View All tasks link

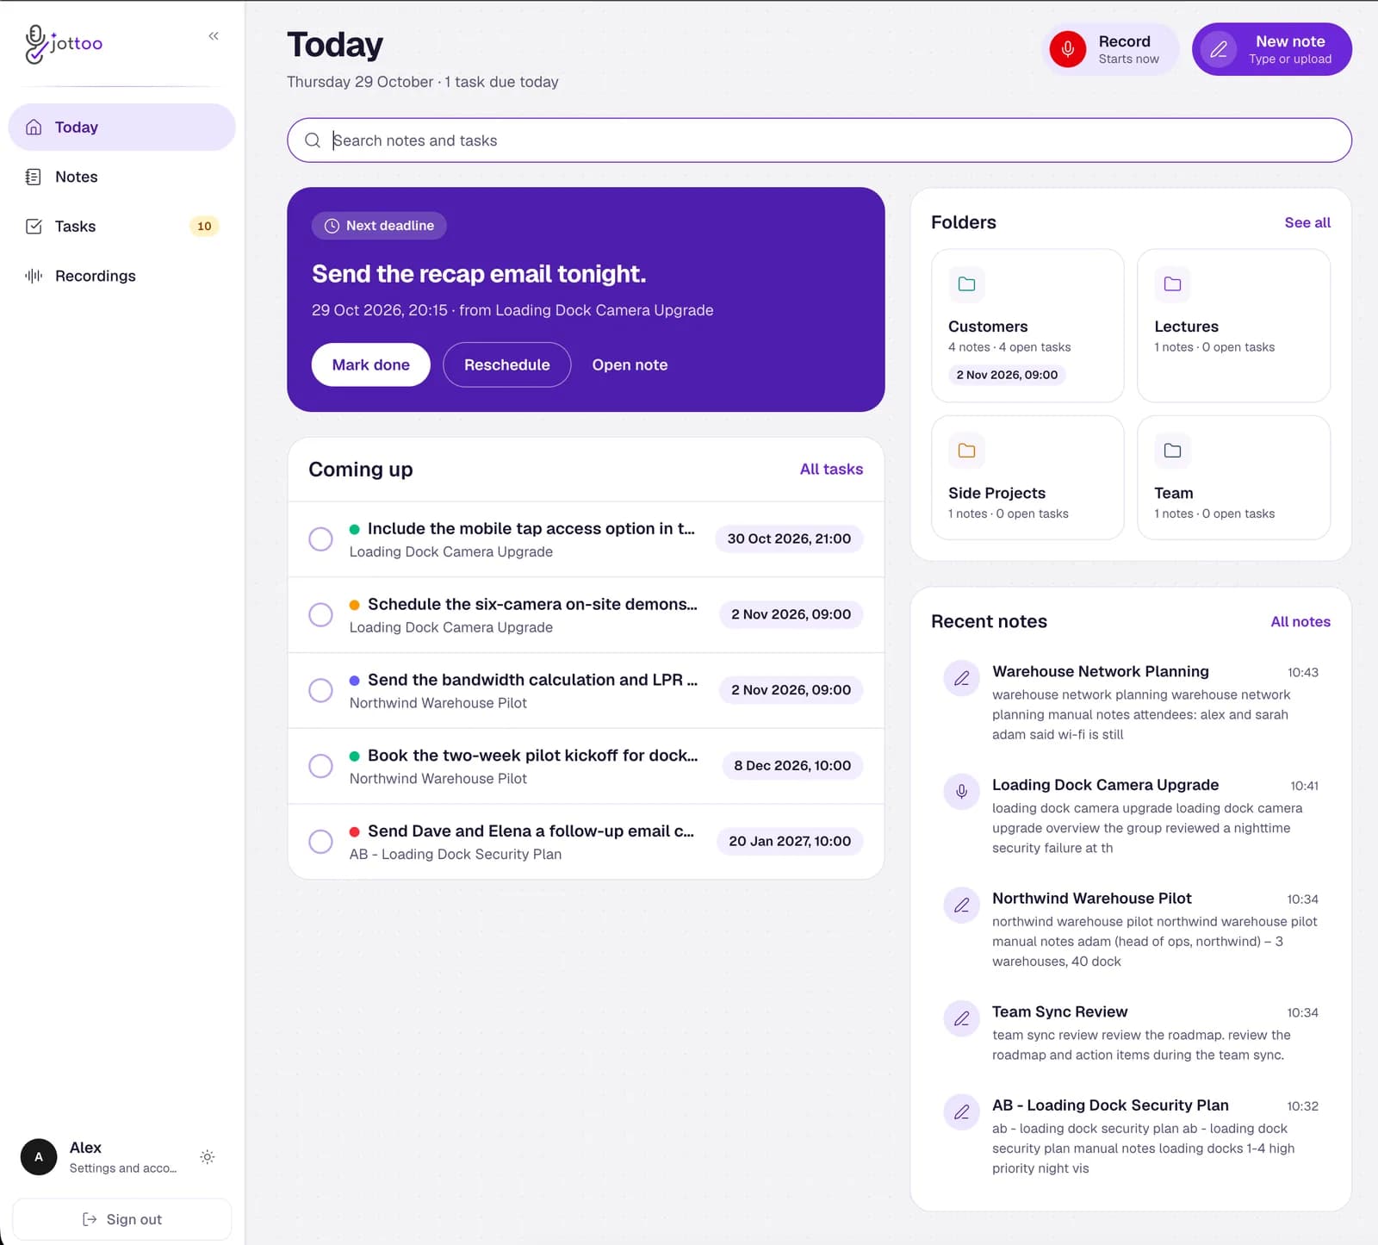[x=831, y=469]
